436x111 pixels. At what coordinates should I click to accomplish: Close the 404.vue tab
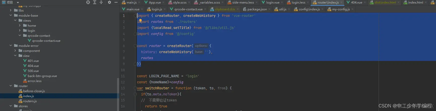365,3
